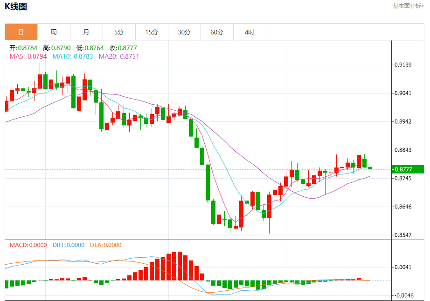Click the MA5: 0.8794 label
This screenshot has width=430, height=301.
click(28, 56)
